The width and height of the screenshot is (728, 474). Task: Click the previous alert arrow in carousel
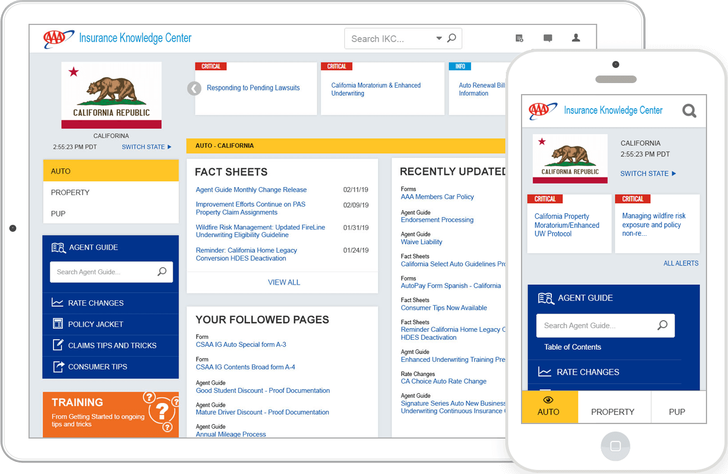point(194,88)
